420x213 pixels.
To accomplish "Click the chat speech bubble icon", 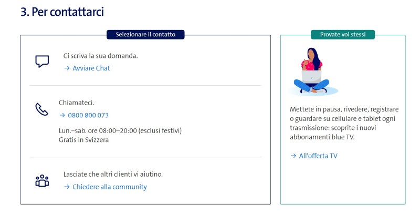I will coord(42,62).
